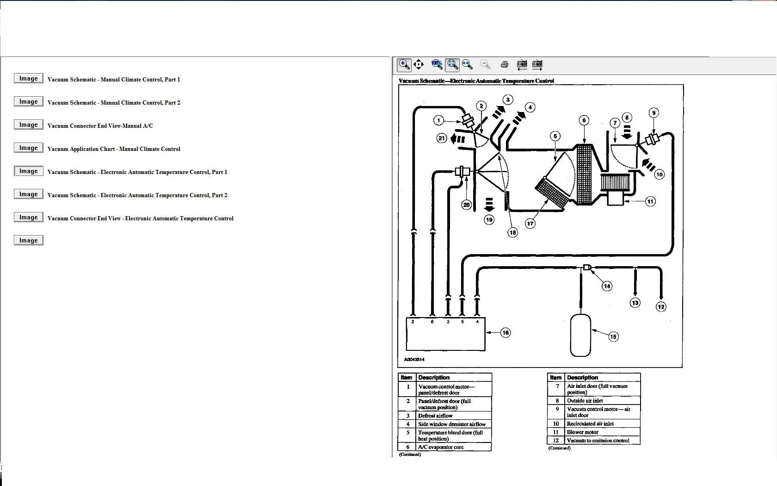This screenshot has width=777, height=486.
Task: Click callout number 16 in the schematic
Action: 506,332
